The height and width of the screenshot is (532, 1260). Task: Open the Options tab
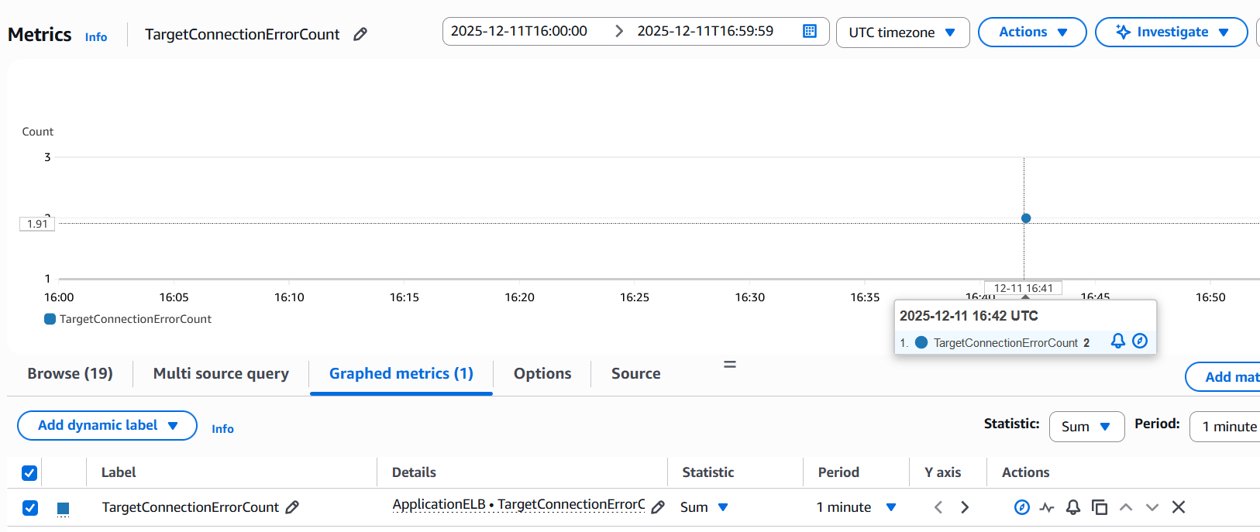click(542, 373)
